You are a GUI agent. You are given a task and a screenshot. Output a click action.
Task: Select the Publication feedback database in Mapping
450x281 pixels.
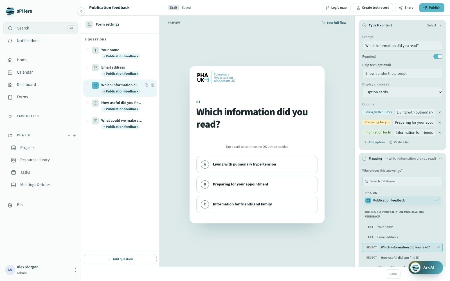coord(402,200)
